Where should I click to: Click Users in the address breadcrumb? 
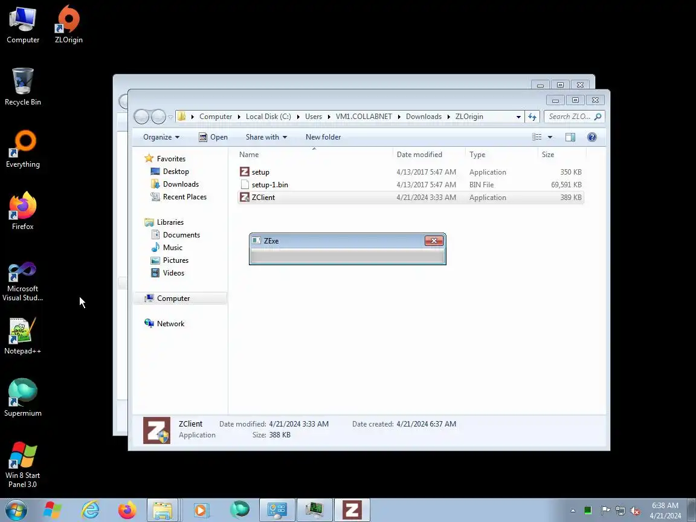(314, 117)
